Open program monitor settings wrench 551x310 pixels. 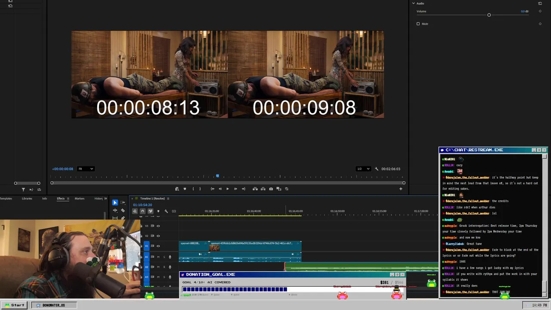click(377, 169)
